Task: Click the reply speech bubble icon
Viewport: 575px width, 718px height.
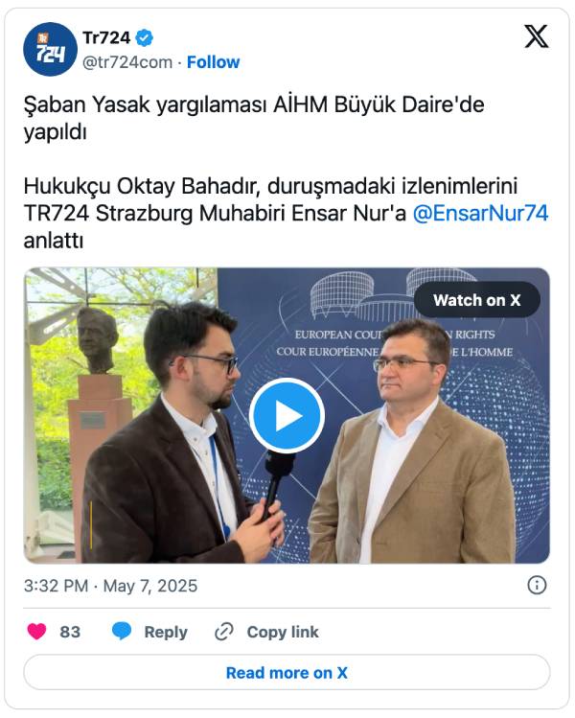Action: click(122, 632)
